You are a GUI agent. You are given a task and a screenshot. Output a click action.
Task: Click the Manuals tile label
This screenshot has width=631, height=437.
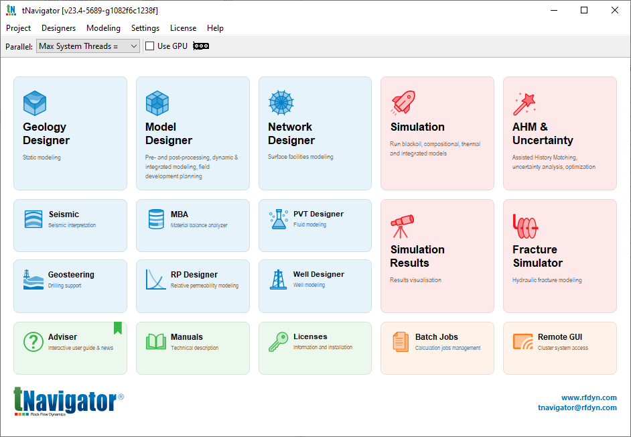pyautogui.click(x=187, y=336)
